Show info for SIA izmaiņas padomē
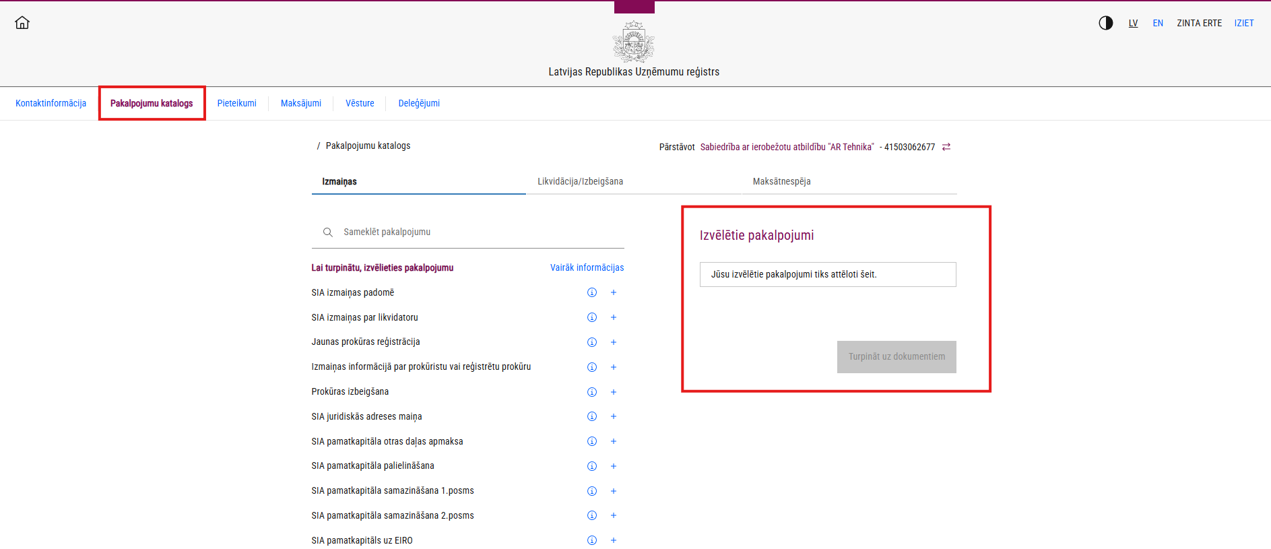Screen dimensions: 1271x549 pyautogui.click(x=592, y=292)
